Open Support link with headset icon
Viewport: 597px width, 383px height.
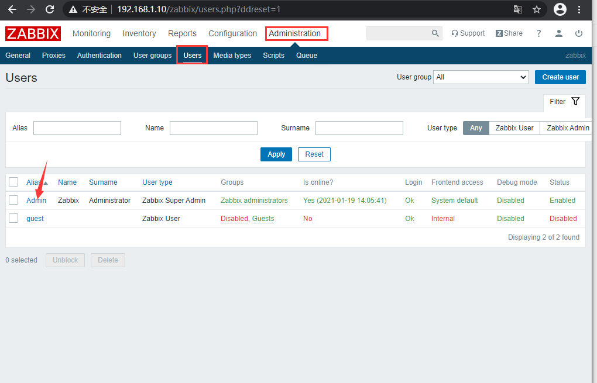pos(468,33)
